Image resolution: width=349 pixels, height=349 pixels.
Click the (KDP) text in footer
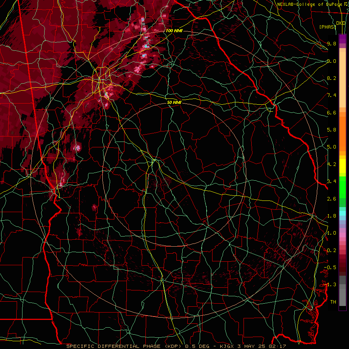pyautogui.click(x=173, y=346)
